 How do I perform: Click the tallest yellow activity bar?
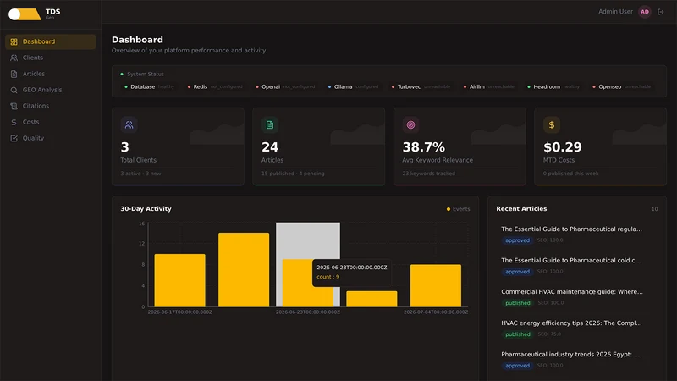[244, 270]
